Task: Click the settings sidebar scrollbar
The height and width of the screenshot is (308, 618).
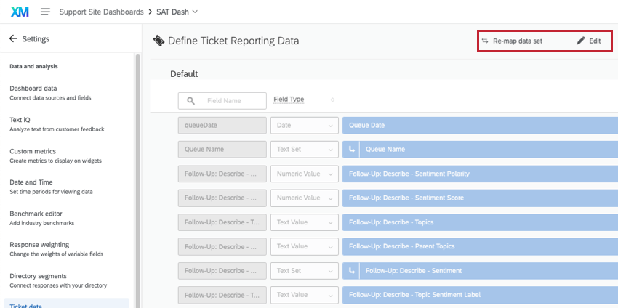Action: 137,145
